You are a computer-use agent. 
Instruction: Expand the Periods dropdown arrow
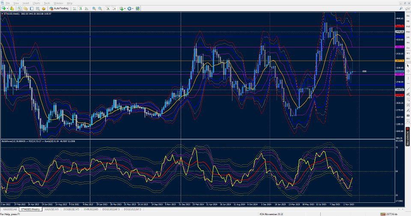pos(133,9)
